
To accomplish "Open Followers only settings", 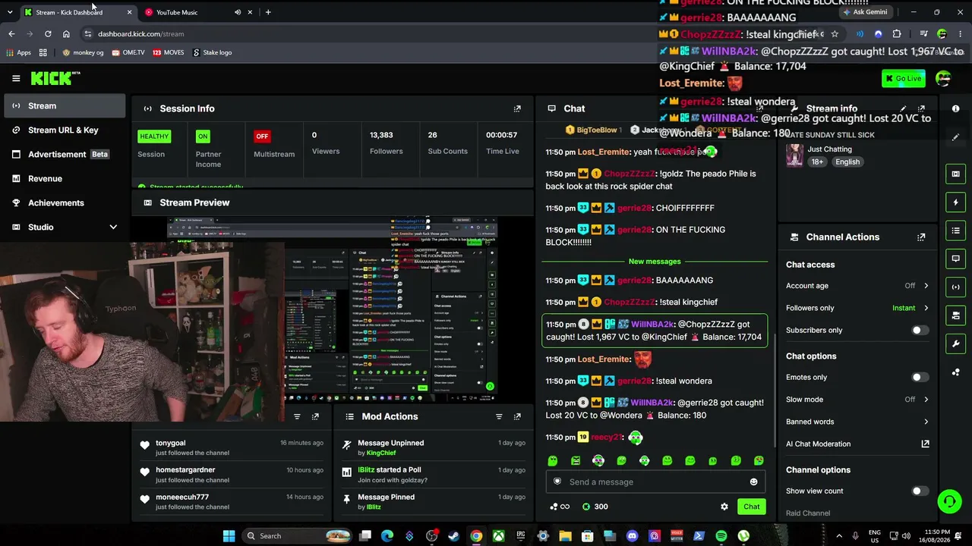I will tap(857, 308).
